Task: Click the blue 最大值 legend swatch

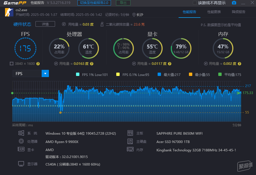Action: 159,74
